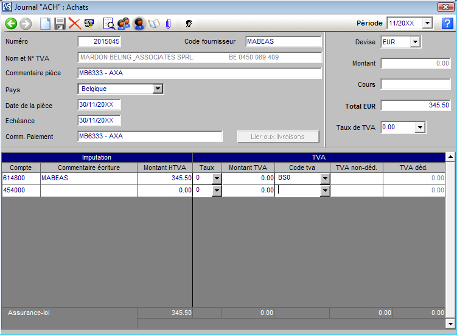Expand the Pays Belgique dropdown
This screenshot has height=335, width=457.
tap(158, 89)
